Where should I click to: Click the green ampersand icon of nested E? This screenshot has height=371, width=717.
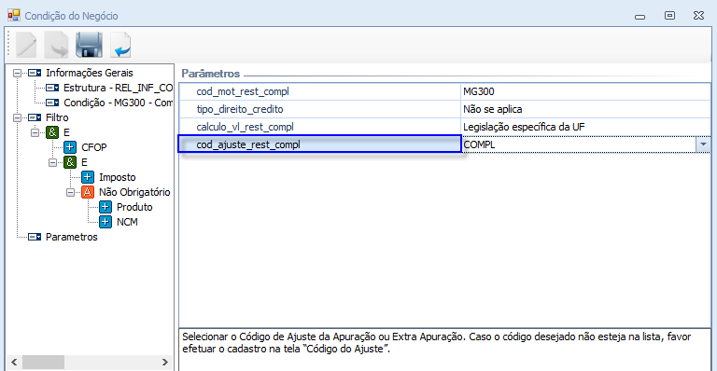pos(70,162)
